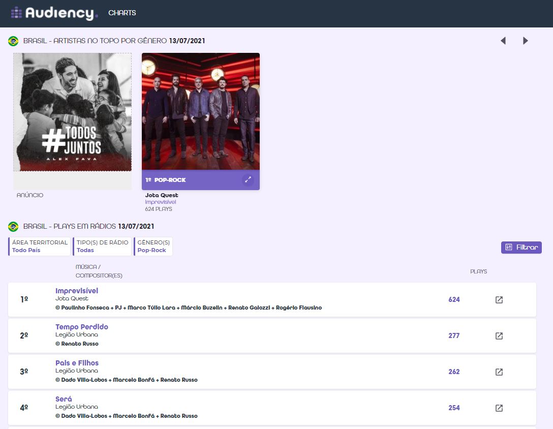This screenshot has height=429, width=553.
Task: Open the Pais e Filhos song link
Action: 77,363
